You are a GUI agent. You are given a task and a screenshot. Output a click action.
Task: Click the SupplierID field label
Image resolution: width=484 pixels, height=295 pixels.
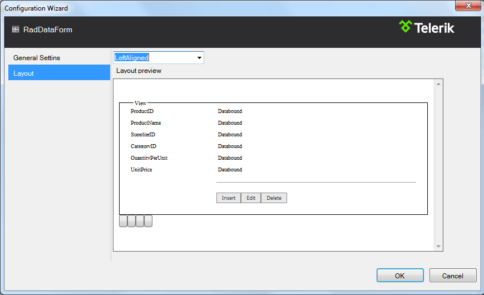tap(143, 135)
